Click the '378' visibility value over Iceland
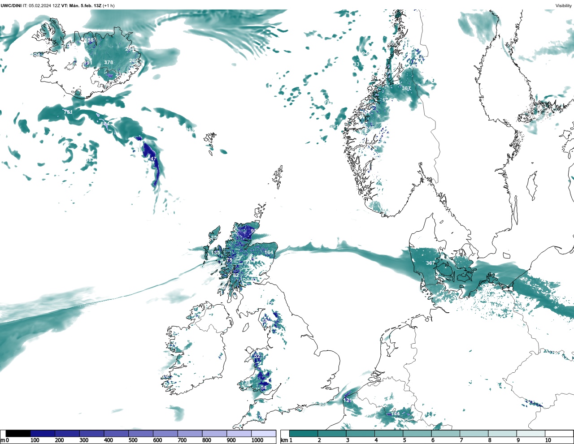This screenshot has height=444, width=574. [x=109, y=63]
